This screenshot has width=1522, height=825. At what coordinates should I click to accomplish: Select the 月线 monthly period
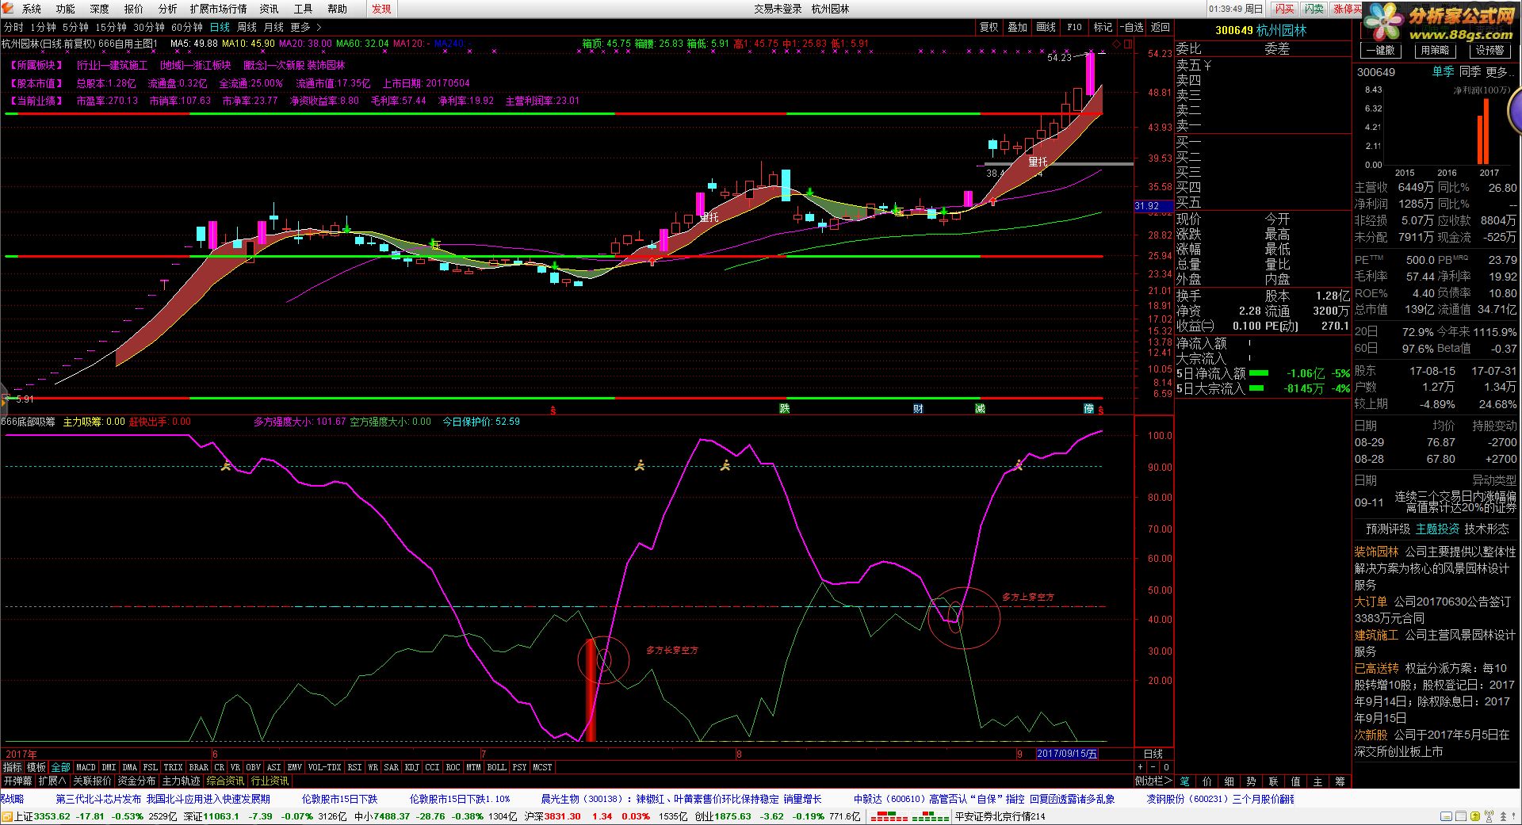(273, 27)
